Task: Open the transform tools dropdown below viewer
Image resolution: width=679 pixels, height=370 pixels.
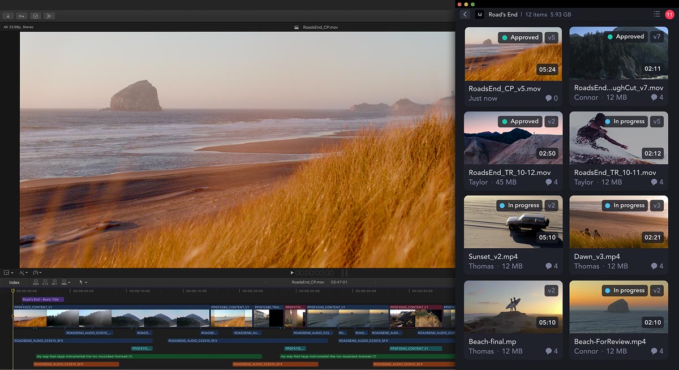Action: coord(23,273)
